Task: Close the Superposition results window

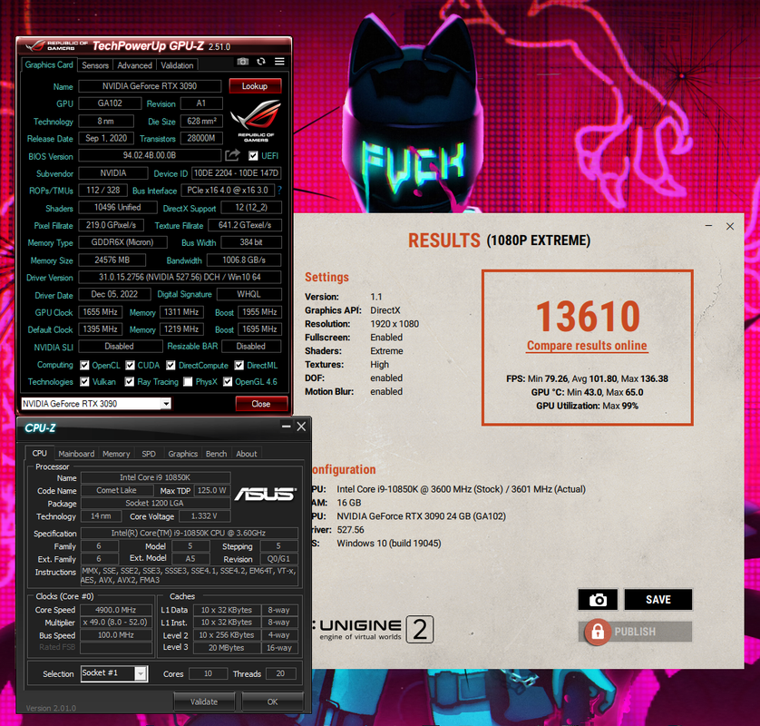Action: coord(730,226)
